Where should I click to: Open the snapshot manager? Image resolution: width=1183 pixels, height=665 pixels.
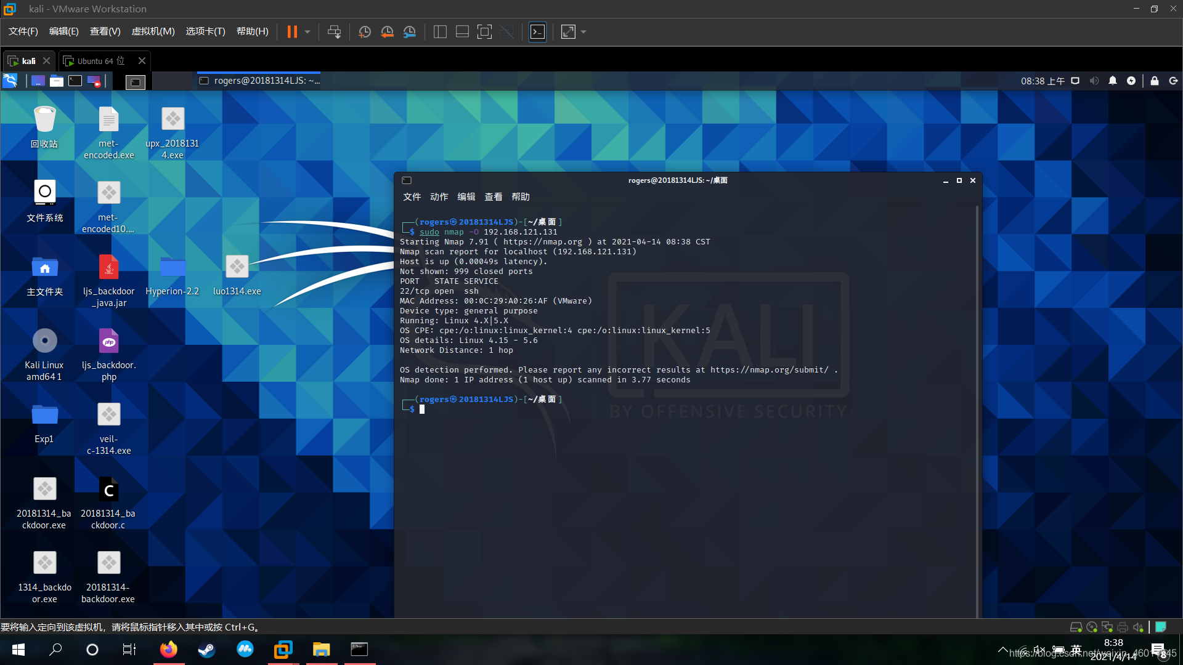pyautogui.click(x=410, y=32)
